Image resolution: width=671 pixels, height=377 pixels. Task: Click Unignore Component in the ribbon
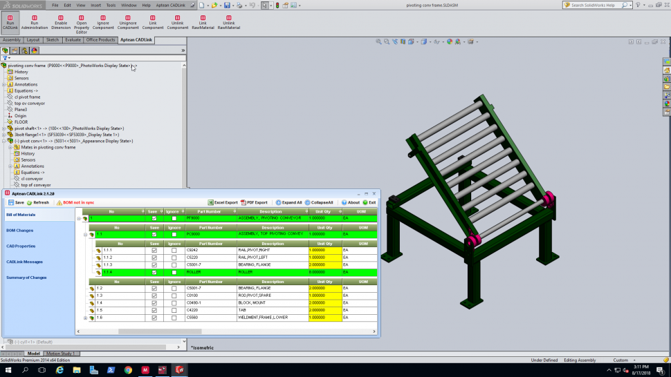point(128,22)
